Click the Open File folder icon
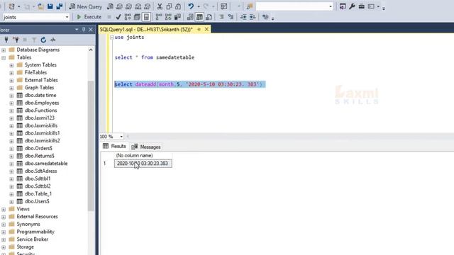Screen dimensions: 454x255 (x=40, y=6)
